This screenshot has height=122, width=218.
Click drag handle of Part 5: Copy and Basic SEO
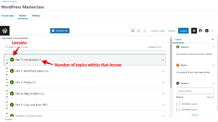(7, 105)
